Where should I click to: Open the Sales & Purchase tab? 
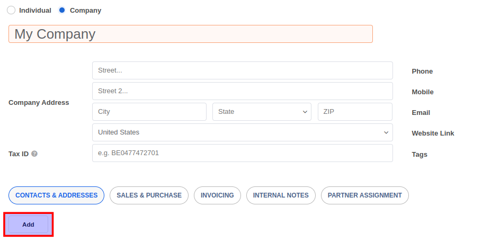point(149,195)
